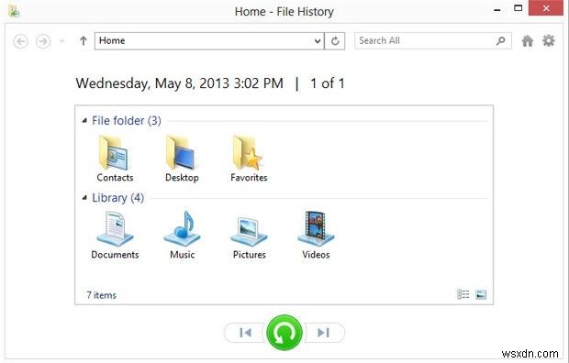Click the Library (4) header
This screenshot has height=363, width=569.
118,198
